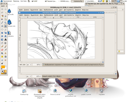Select the Color Picker eyedropper tool
Viewport: 127px width, 102px height.
2,23
